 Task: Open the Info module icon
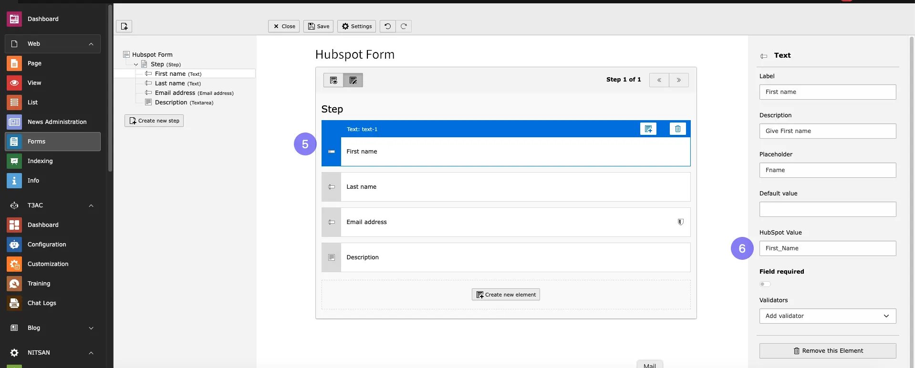(x=14, y=181)
